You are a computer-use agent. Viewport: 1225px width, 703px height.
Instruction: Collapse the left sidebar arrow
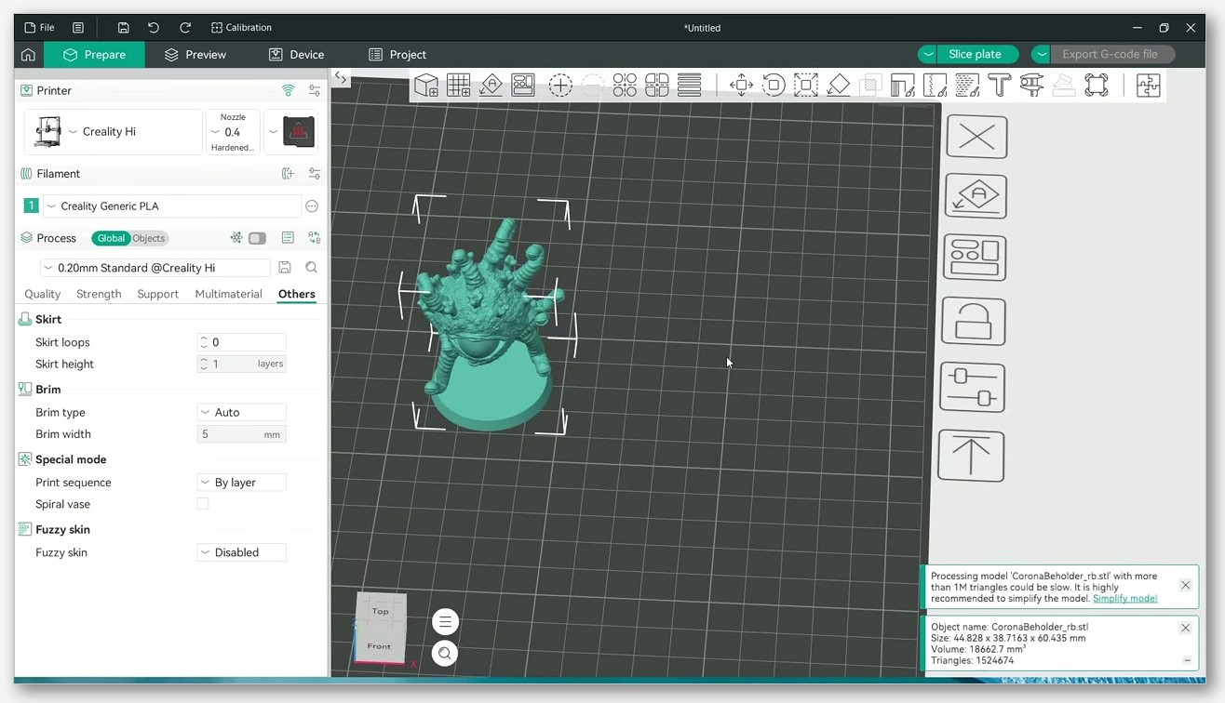coord(341,79)
